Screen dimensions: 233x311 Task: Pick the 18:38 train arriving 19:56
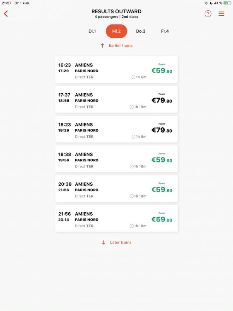click(116, 159)
